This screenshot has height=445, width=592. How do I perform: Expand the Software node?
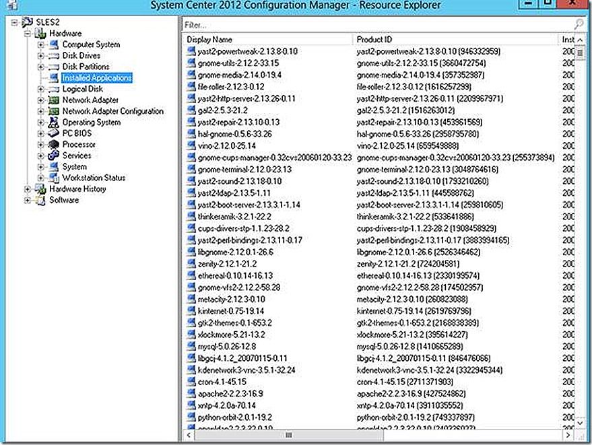pyautogui.click(x=28, y=200)
